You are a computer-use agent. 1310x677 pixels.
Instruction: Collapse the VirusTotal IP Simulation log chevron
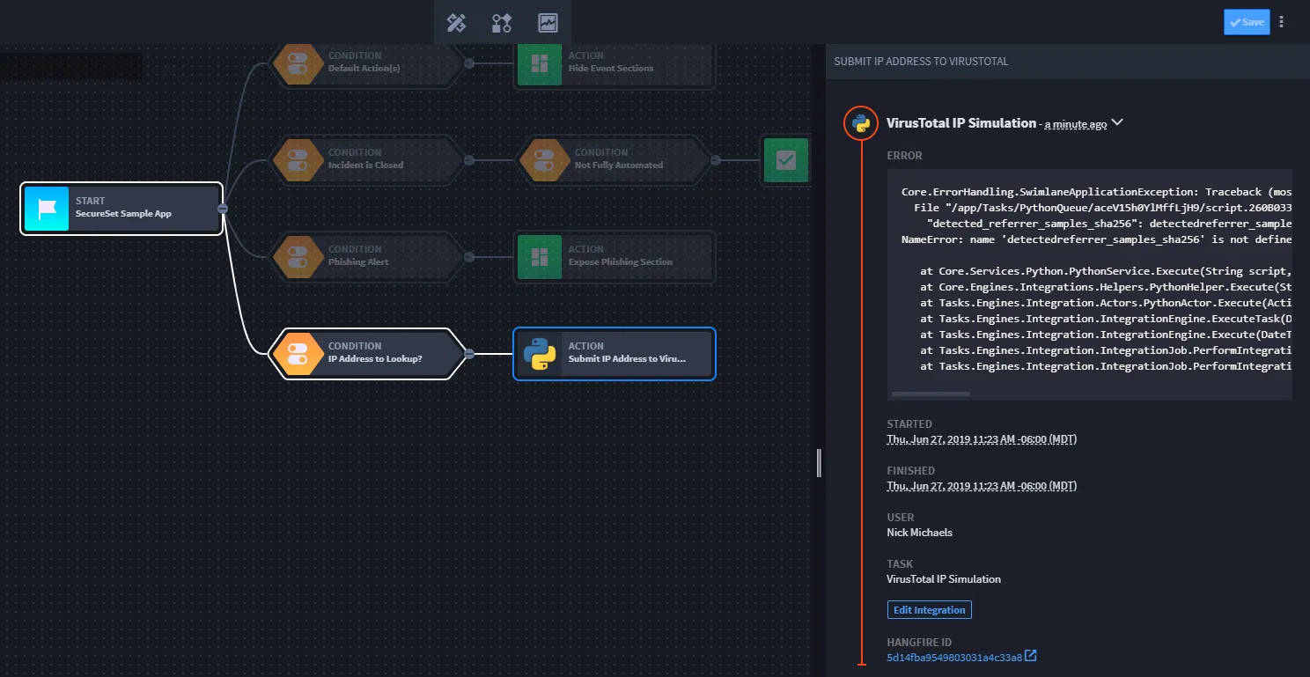pos(1117,122)
